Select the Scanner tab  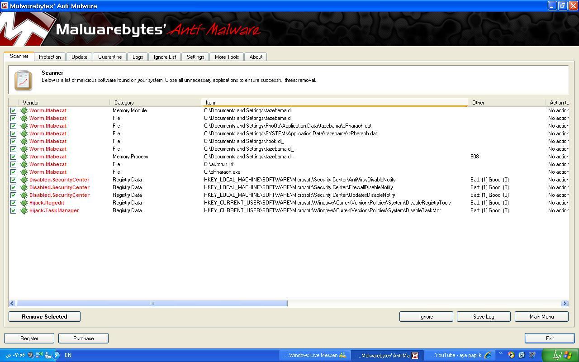(x=19, y=56)
